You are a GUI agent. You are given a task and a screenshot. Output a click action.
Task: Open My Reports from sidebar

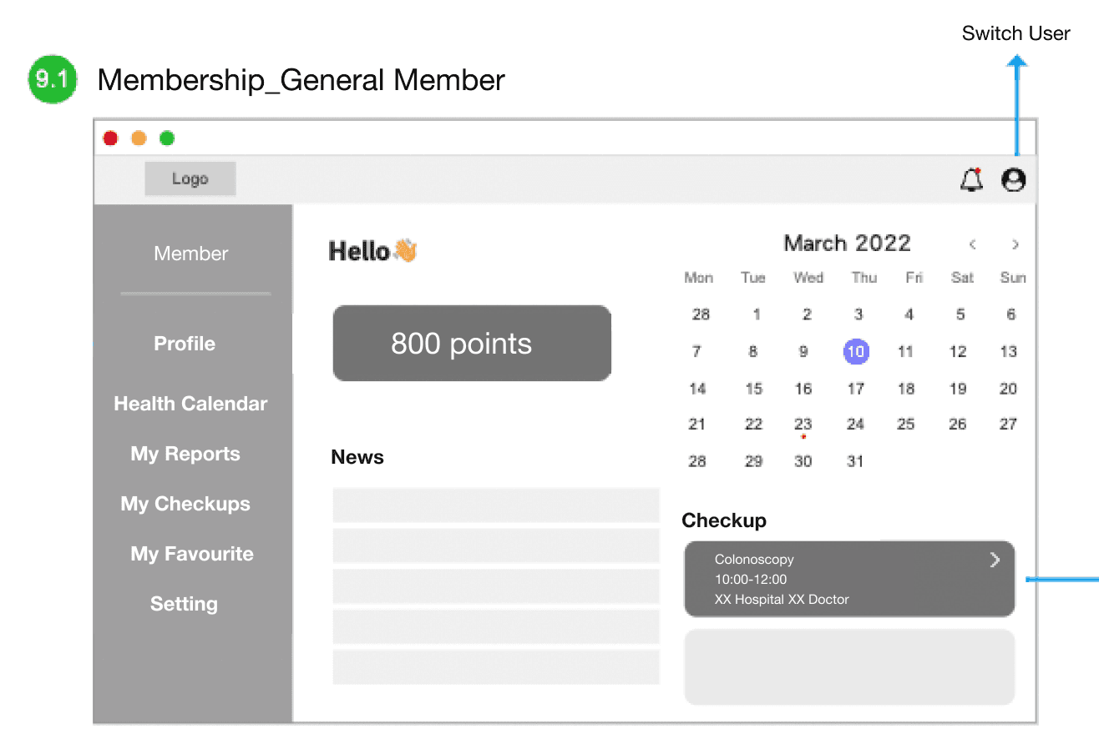point(185,454)
